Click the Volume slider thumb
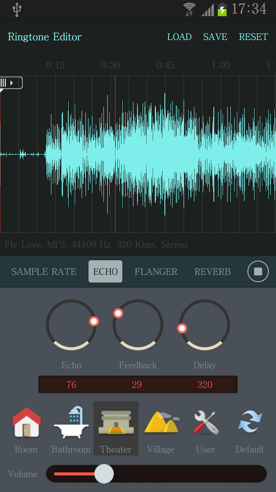The height and width of the screenshot is (492, 276). (104, 474)
